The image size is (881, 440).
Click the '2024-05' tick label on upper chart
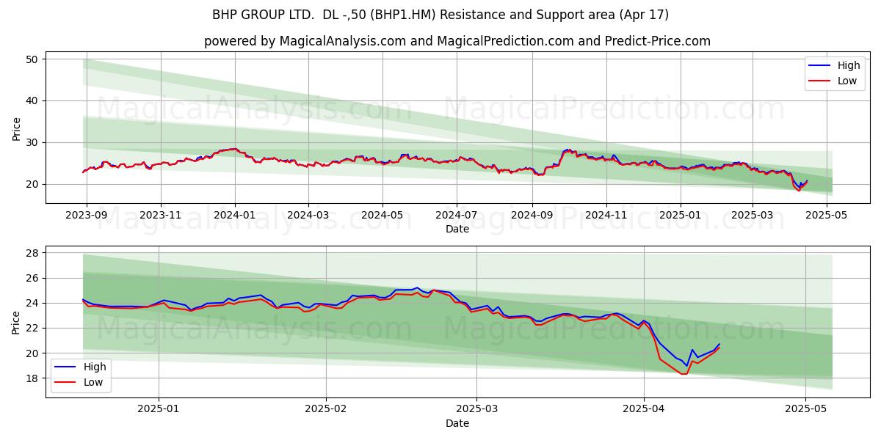[x=382, y=216]
